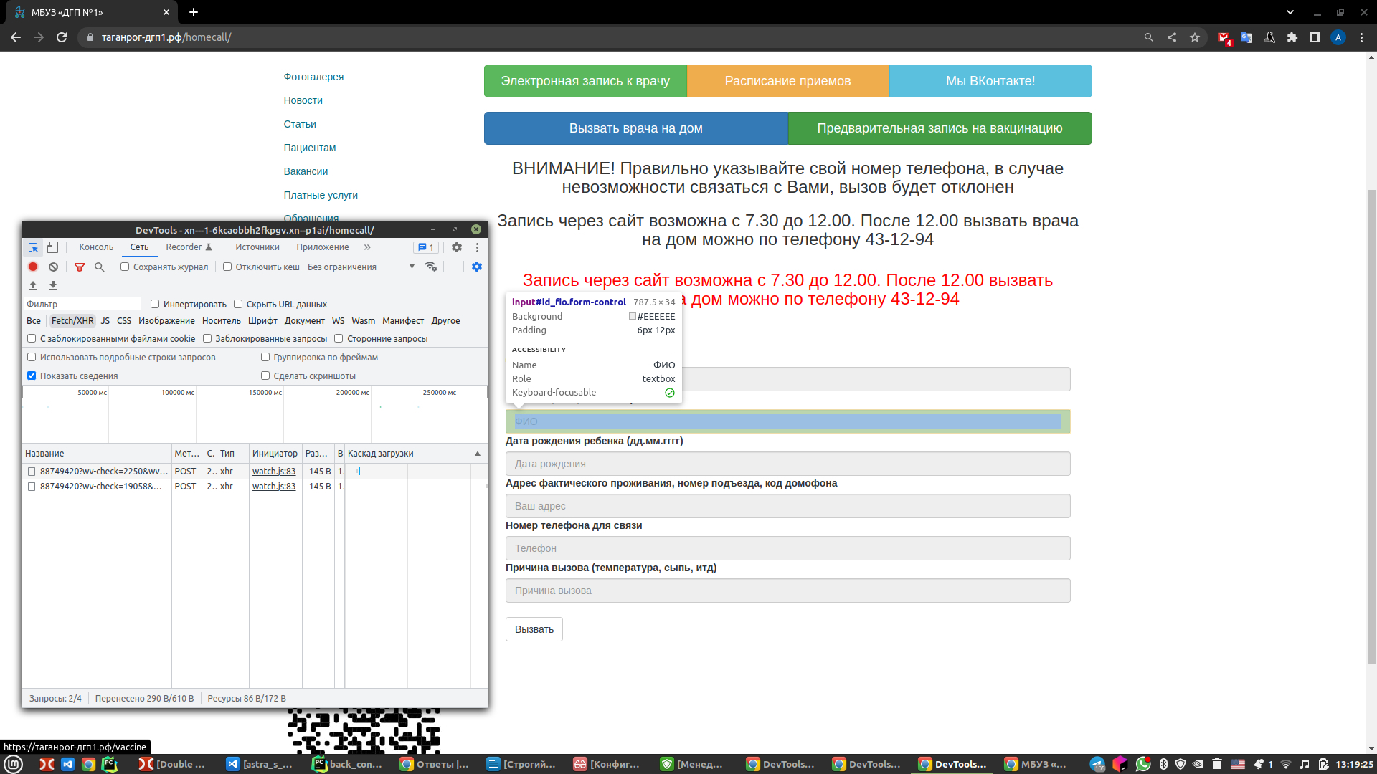Click the inspect element picker icon
This screenshot has width=1377, height=774.
pyautogui.click(x=33, y=247)
